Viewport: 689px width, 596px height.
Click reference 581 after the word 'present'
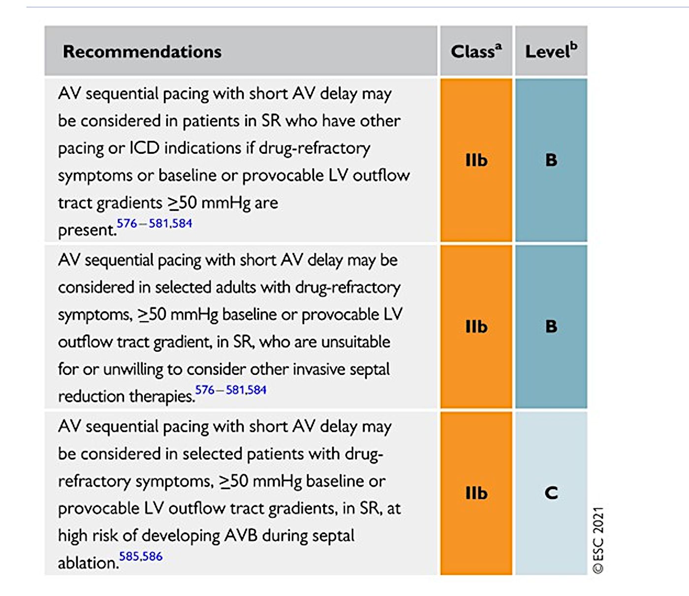tap(159, 223)
